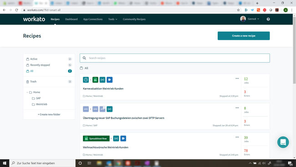Open Karnevalsaktion Weintrieb Kunden recipe
The width and height of the screenshot is (296, 167).
tap(103, 89)
